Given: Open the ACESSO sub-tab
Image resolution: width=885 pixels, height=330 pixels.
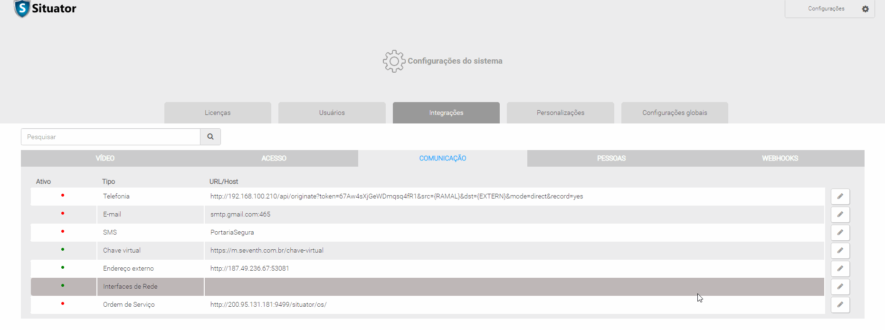Looking at the screenshot, I should (274, 159).
